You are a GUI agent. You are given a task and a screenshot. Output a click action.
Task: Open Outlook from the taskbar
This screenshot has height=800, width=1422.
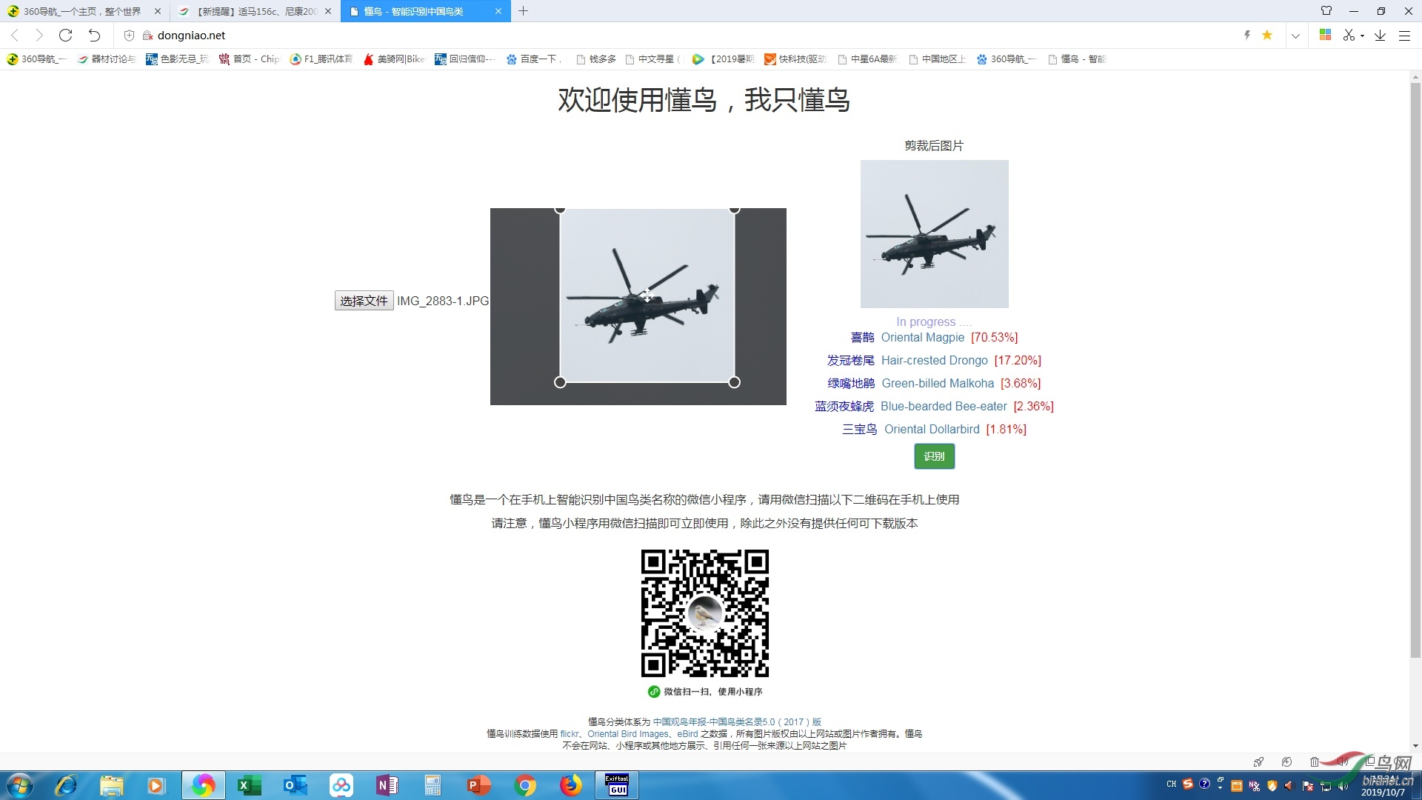coord(295,785)
